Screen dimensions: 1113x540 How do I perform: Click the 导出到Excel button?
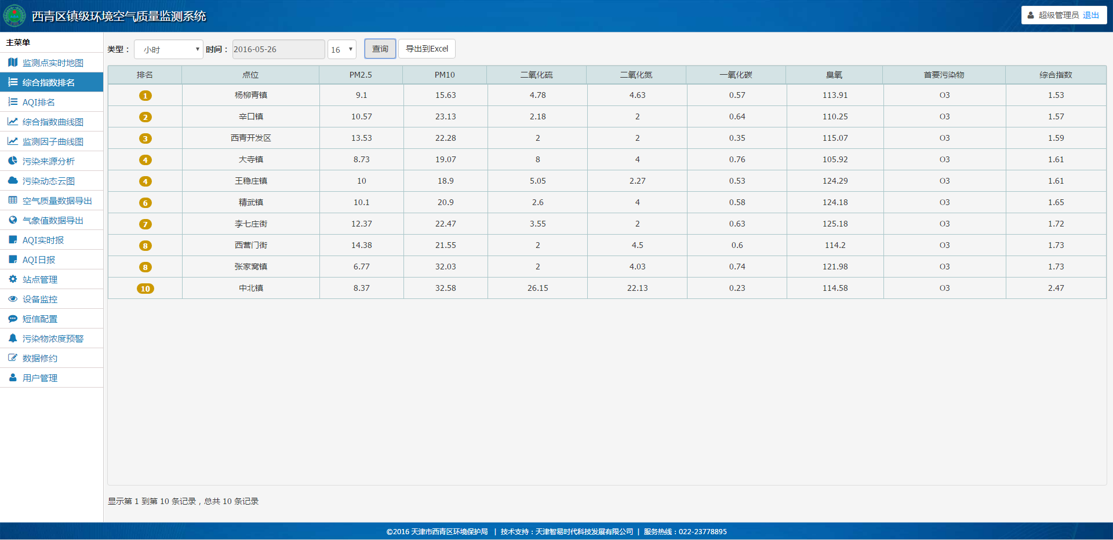[427, 49]
